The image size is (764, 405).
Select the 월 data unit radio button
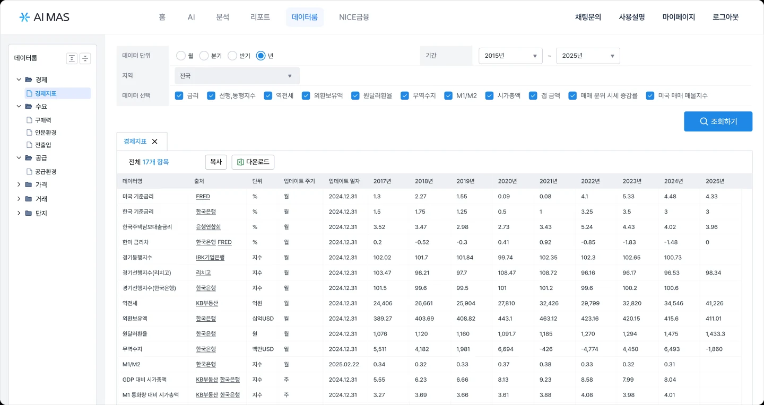point(181,56)
